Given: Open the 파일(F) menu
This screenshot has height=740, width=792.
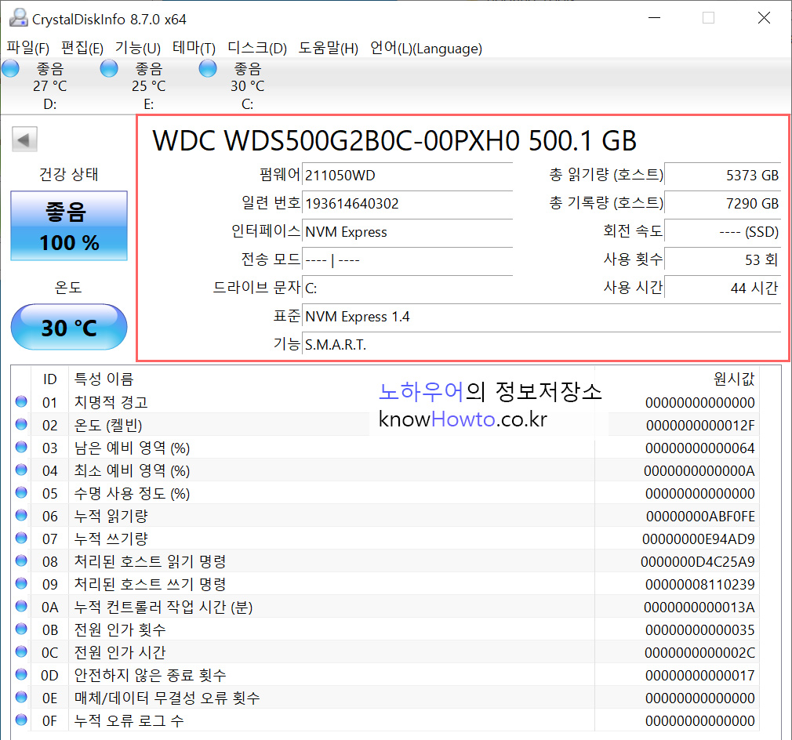Looking at the screenshot, I should pyautogui.click(x=28, y=48).
